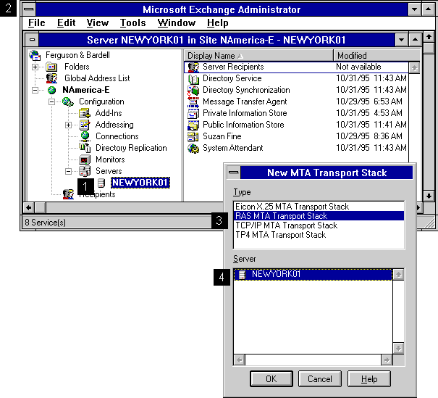Sort by the Modified column header
The image size is (438, 398).
tap(376, 56)
